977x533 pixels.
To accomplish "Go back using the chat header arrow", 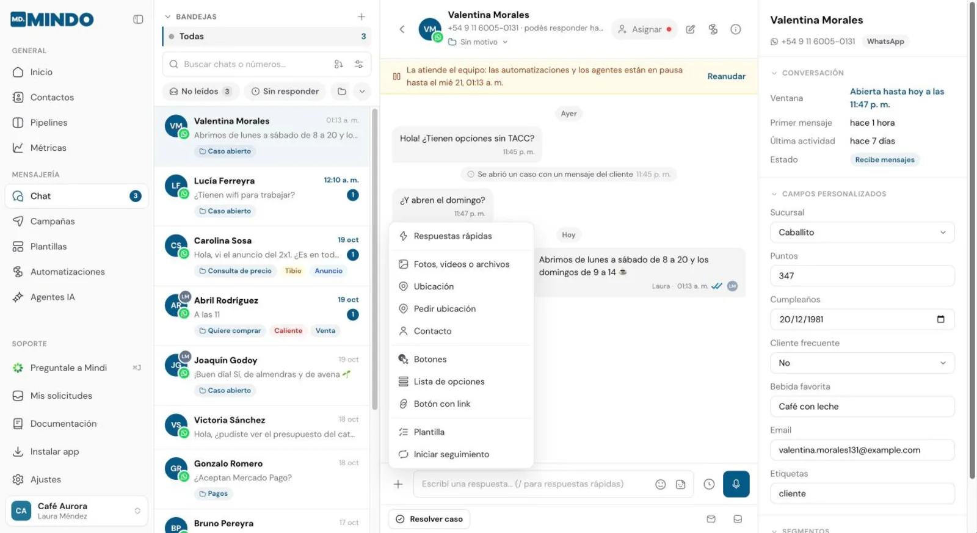I will tap(402, 29).
